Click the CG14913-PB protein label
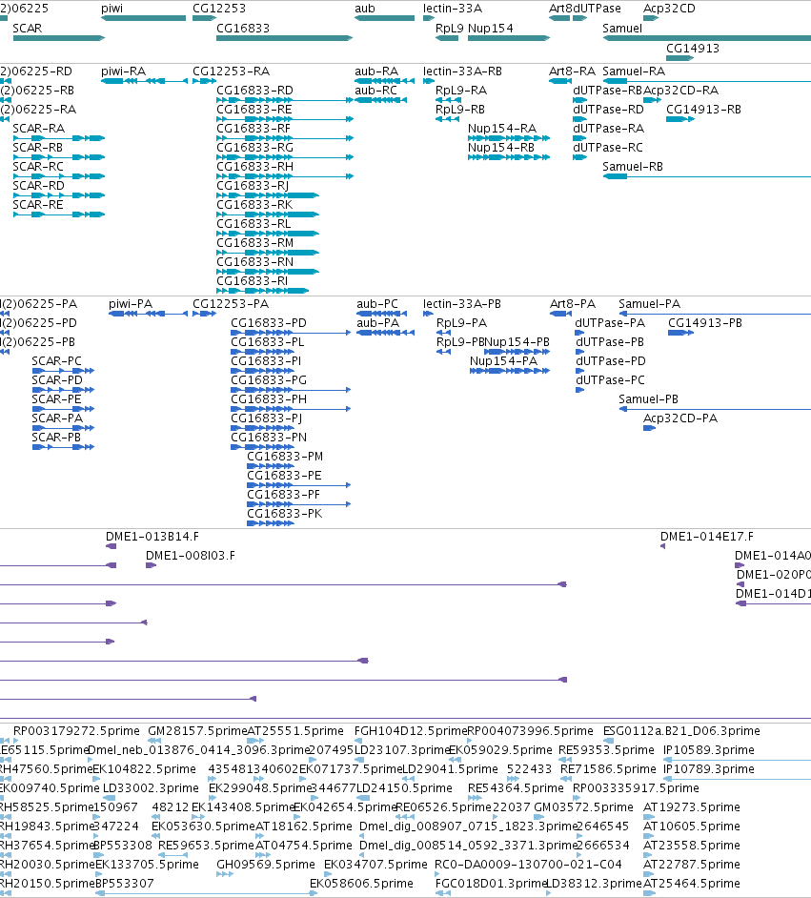Image resolution: width=811 pixels, height=898 pixels. click(x=705, y=323)
